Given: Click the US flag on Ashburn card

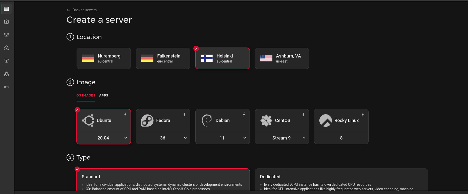Looking at the screenshot, I should click(266, 58).
